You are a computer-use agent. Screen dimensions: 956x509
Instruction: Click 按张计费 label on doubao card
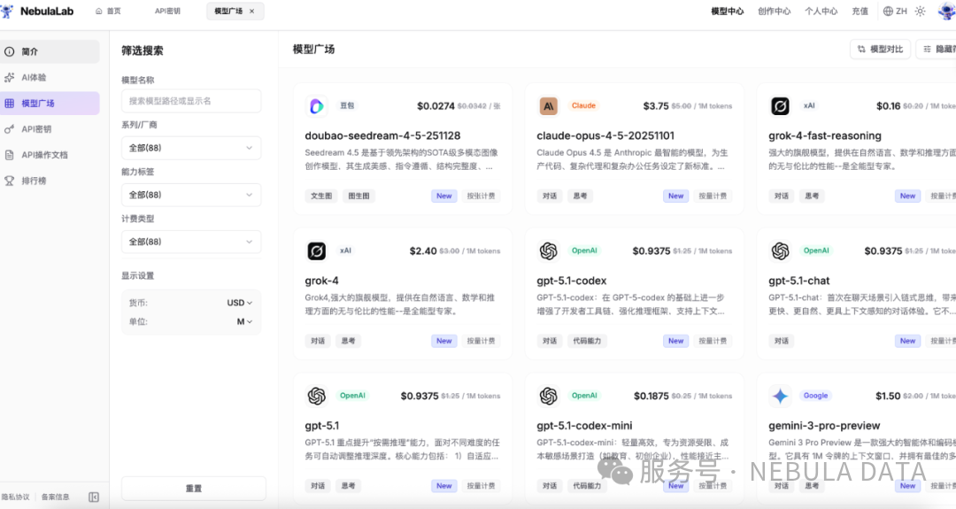pos(481,196)
